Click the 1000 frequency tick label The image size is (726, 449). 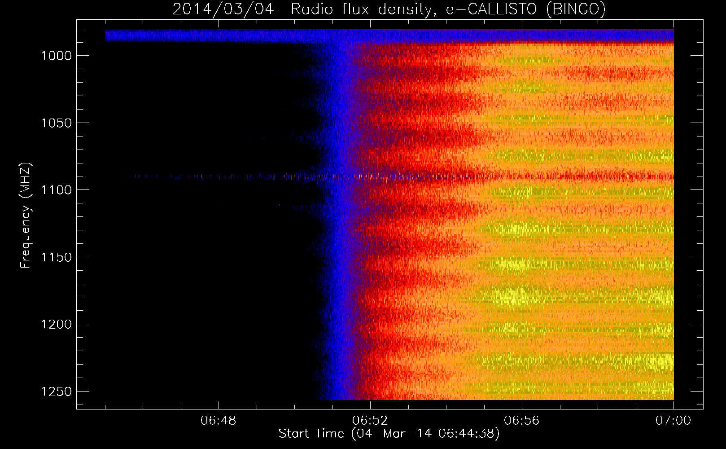pyautogui.click(x=56, y=56)
